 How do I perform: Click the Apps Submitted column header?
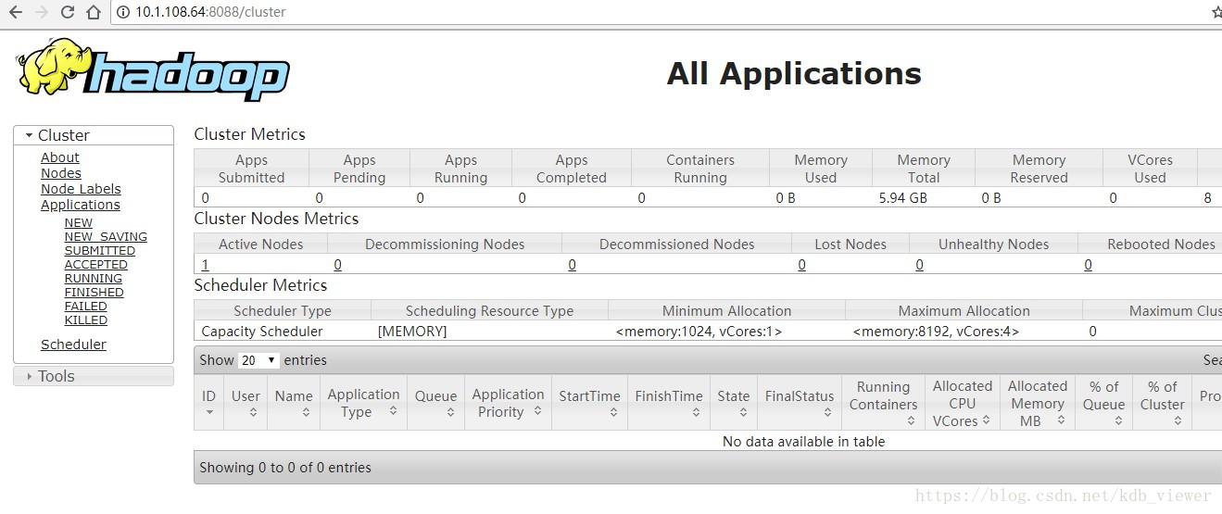[x=251, y=169]
